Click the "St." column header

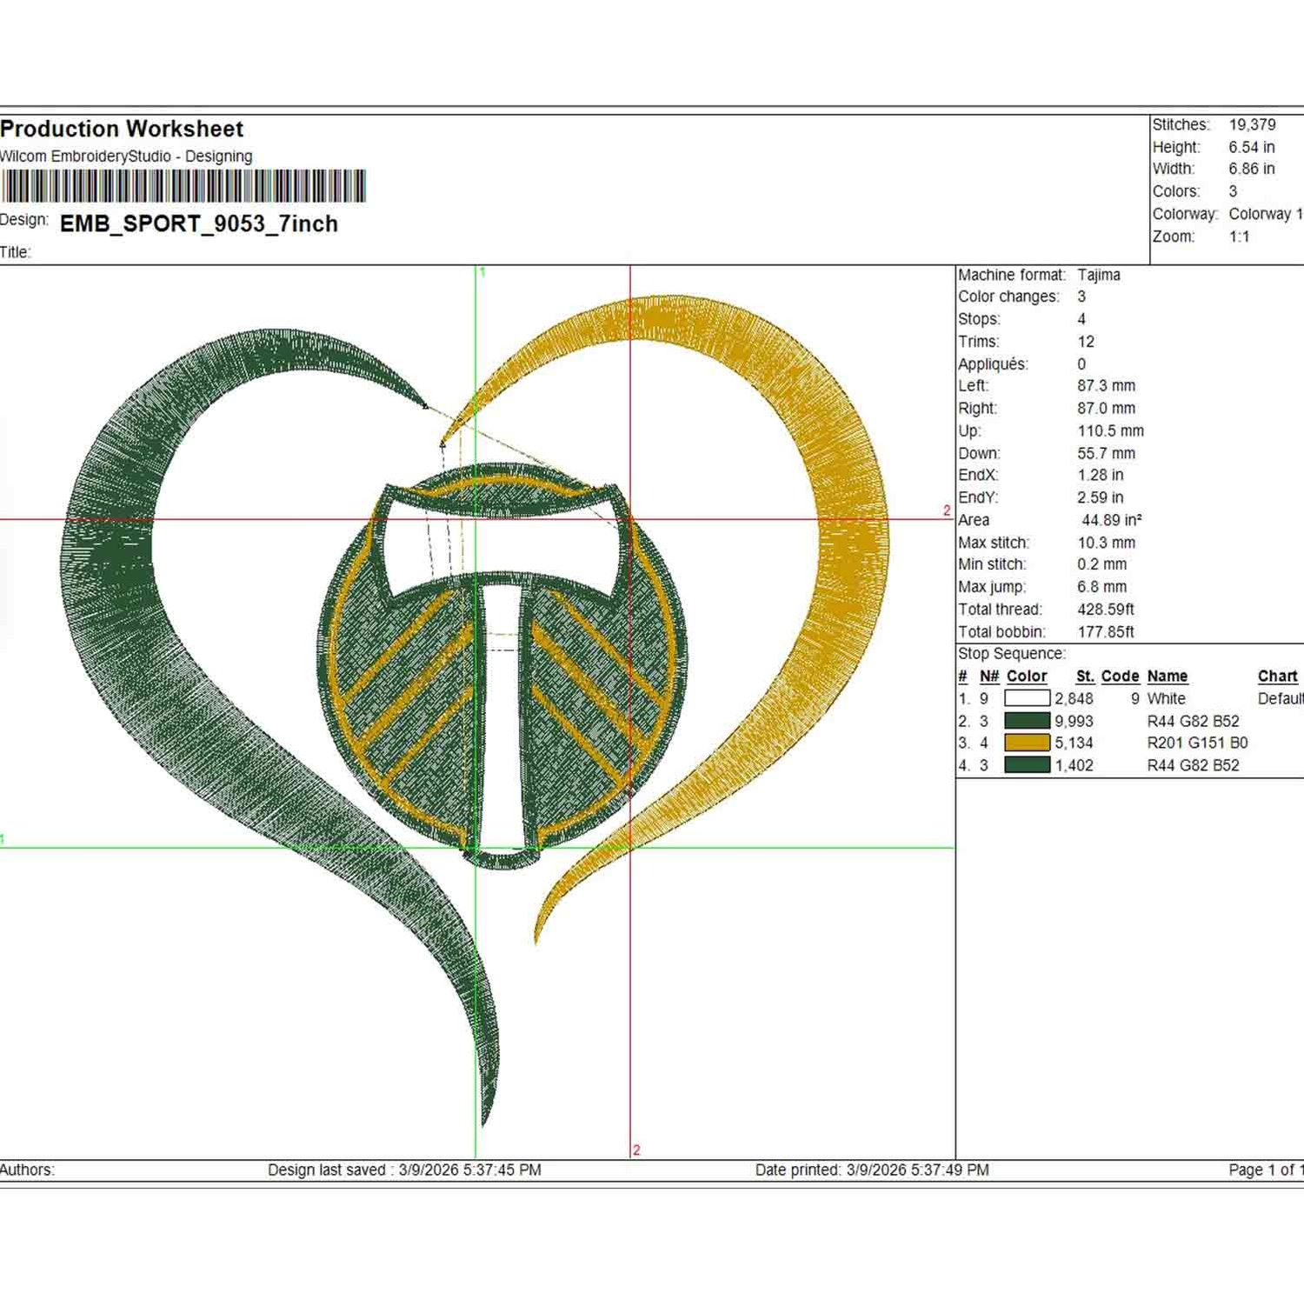click(x=1085, y=677)
